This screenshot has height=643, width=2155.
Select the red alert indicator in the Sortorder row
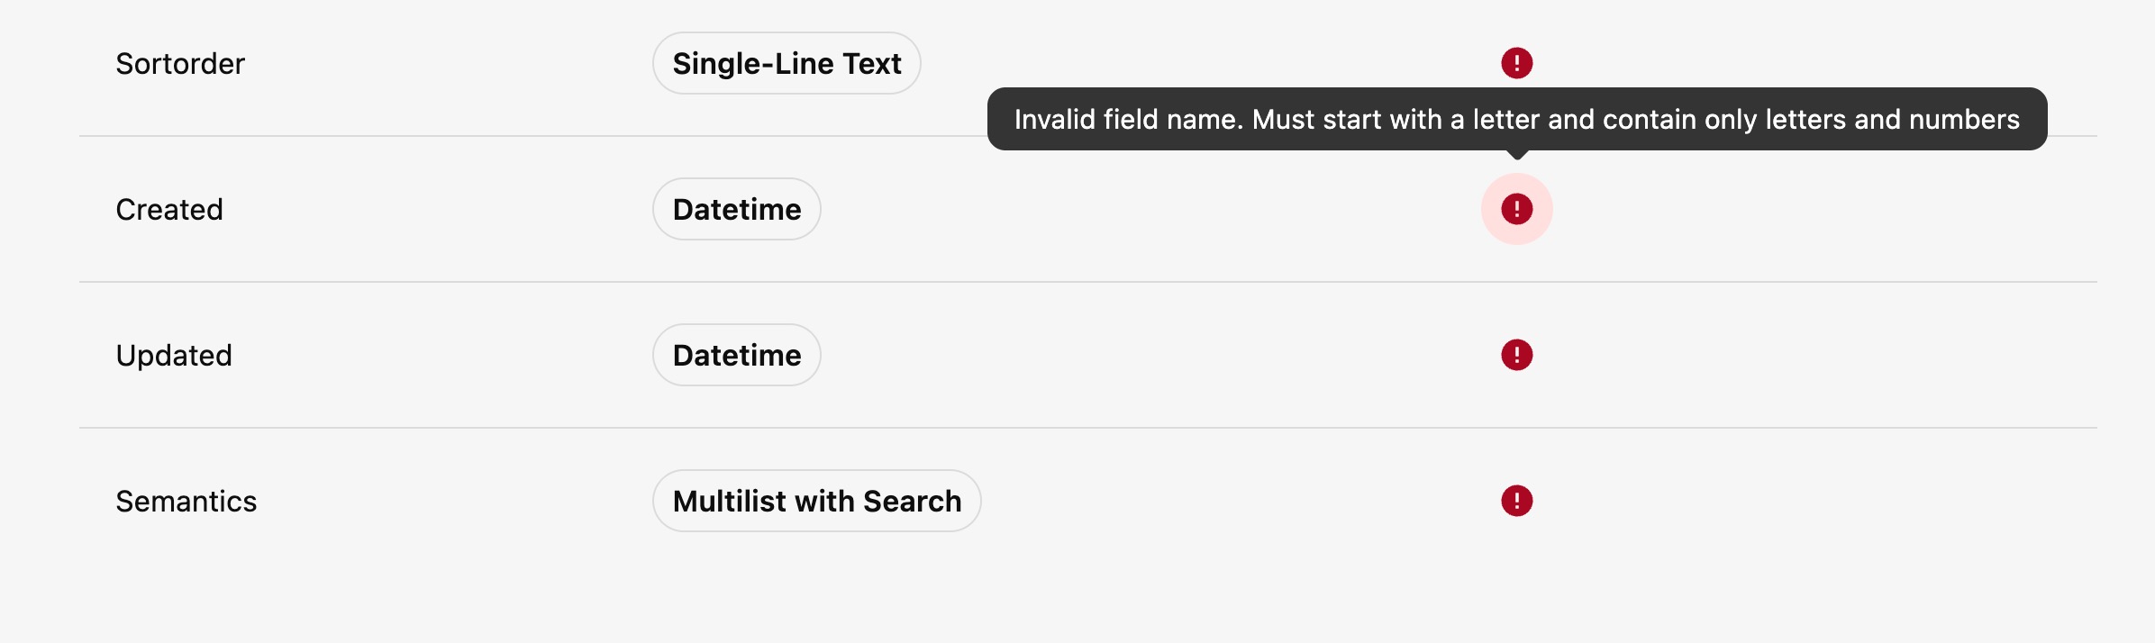tap(1516, 63)
